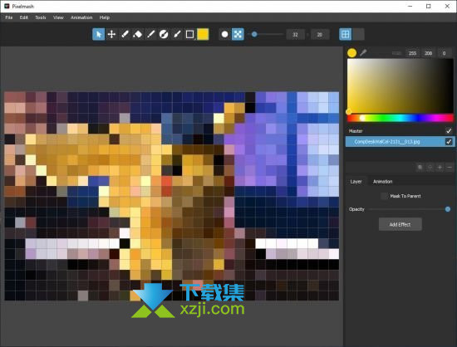
Task: Select the line drawing tool
Action: click(x=150, y=34)
